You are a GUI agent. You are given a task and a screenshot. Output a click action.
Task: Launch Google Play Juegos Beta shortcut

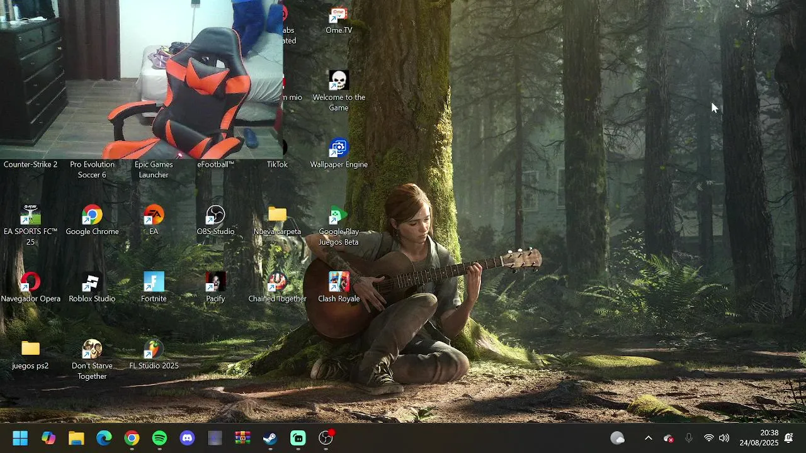pos(339,226)
